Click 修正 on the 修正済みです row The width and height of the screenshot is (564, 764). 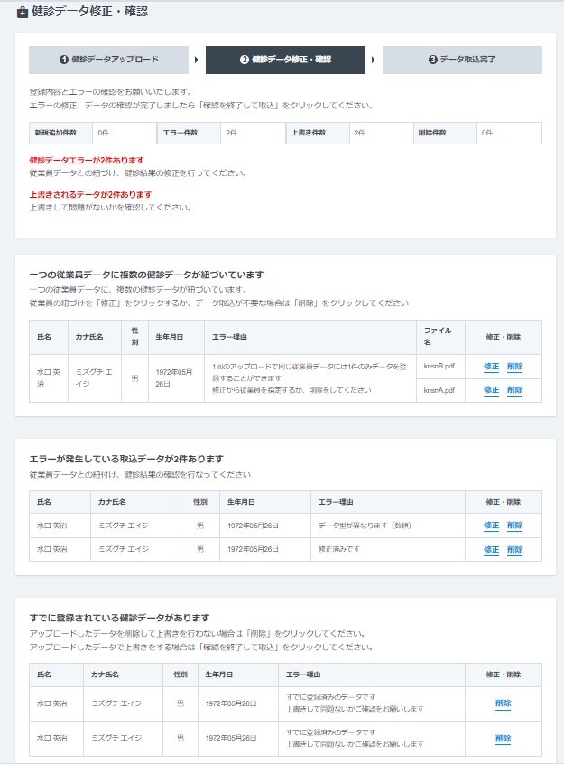(x=491, y=549)
